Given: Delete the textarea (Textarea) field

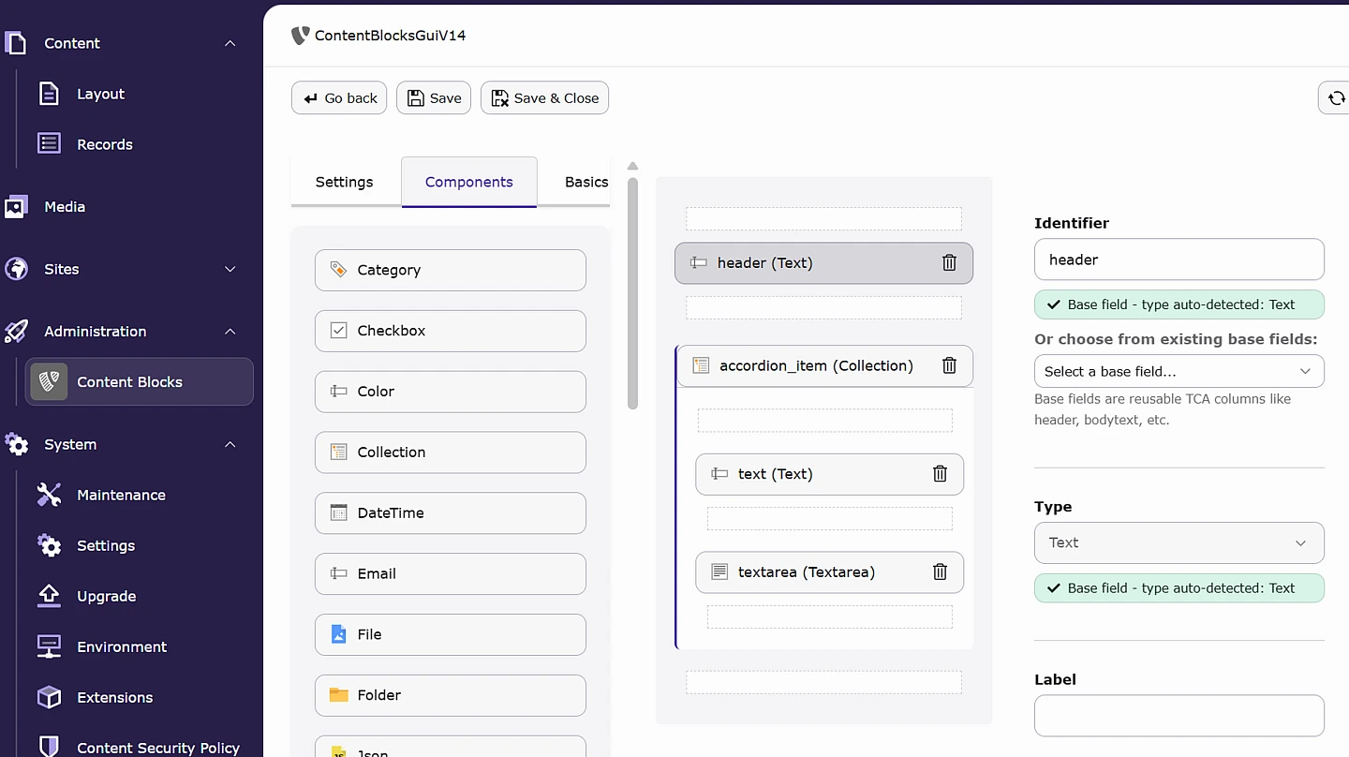Looking at the screenshot, I should [x=940, y=571].
